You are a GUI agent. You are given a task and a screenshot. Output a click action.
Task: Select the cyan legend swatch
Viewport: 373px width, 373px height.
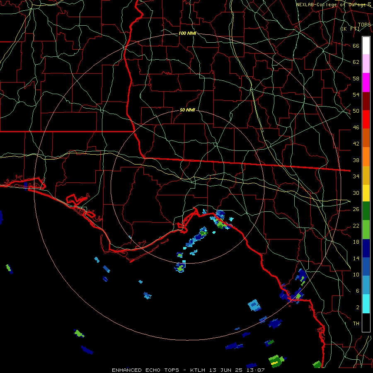pos(366,304)
